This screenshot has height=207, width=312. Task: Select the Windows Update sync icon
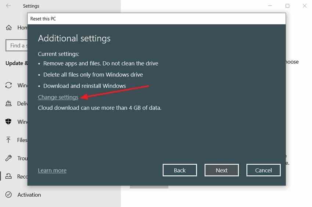click(8, 85)
